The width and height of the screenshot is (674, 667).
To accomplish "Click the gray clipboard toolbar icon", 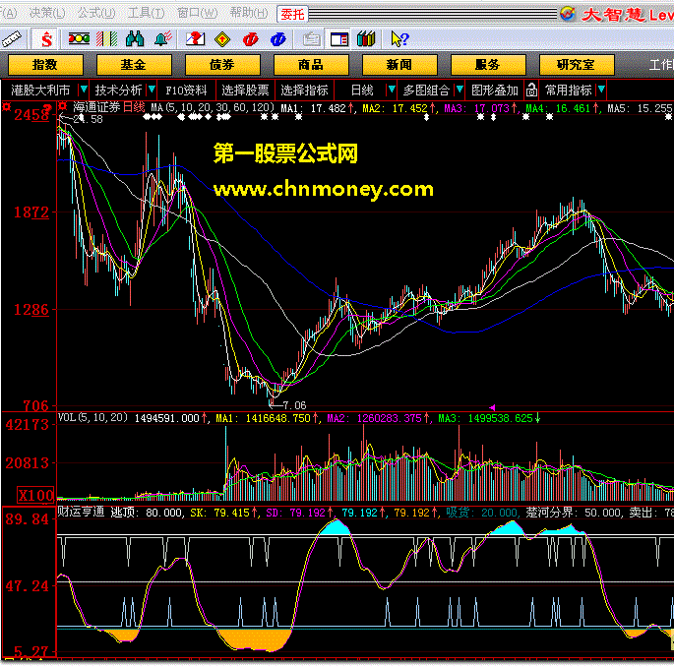I will tap(311, 39).
